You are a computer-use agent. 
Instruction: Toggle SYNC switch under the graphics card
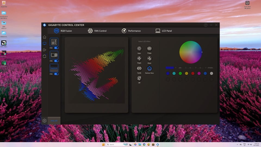(x=56, y=61)
